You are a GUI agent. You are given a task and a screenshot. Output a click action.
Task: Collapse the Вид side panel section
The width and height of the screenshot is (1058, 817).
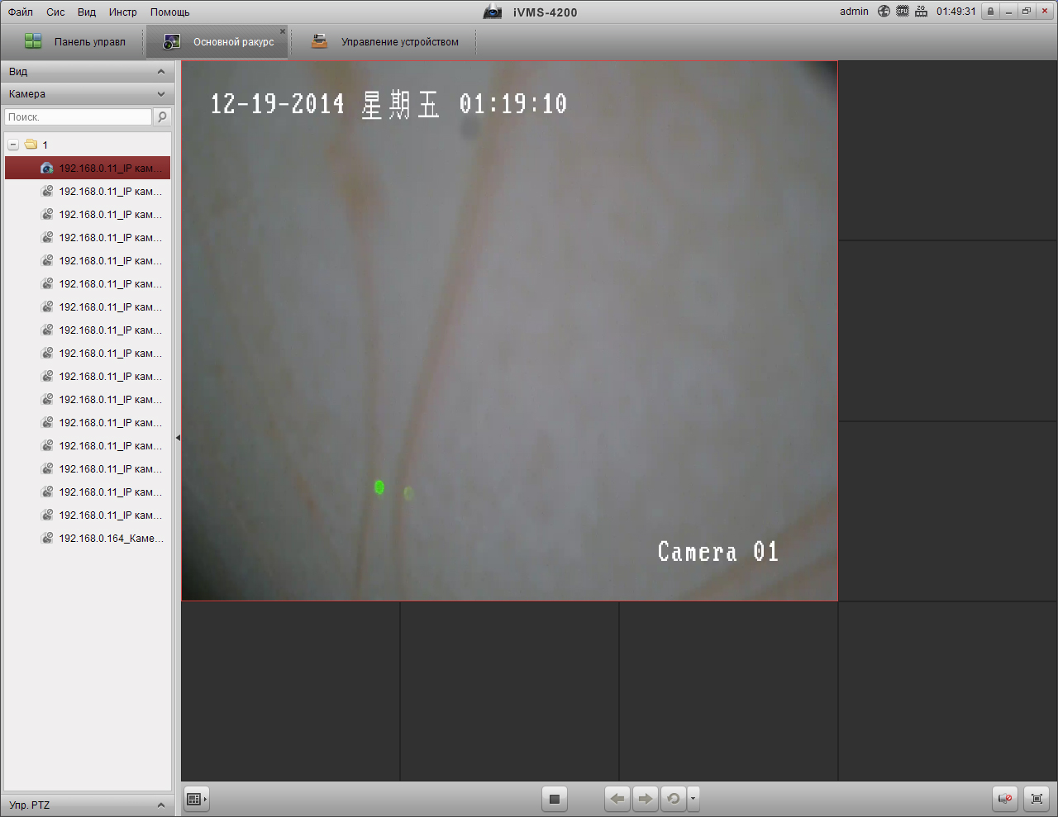[161, 72]
